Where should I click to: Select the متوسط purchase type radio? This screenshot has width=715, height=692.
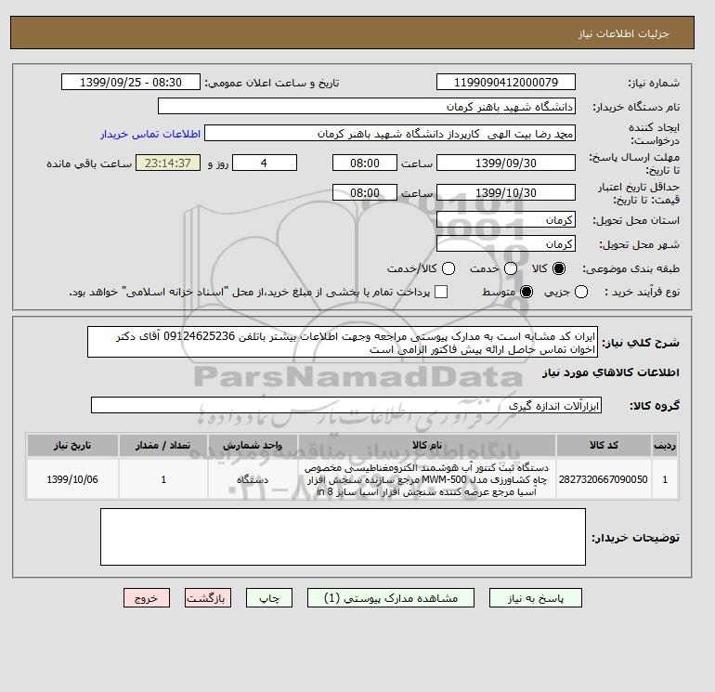click(526, 292)
